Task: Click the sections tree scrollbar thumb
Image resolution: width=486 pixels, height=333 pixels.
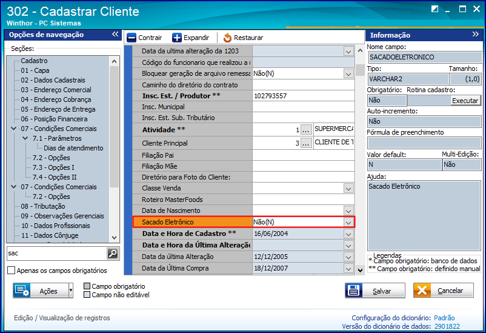Action: [114, 127]
